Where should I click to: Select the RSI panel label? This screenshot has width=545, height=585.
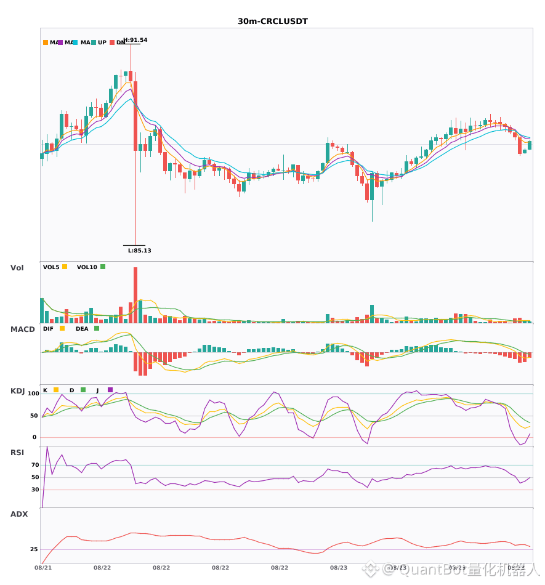tap(17, 453)
